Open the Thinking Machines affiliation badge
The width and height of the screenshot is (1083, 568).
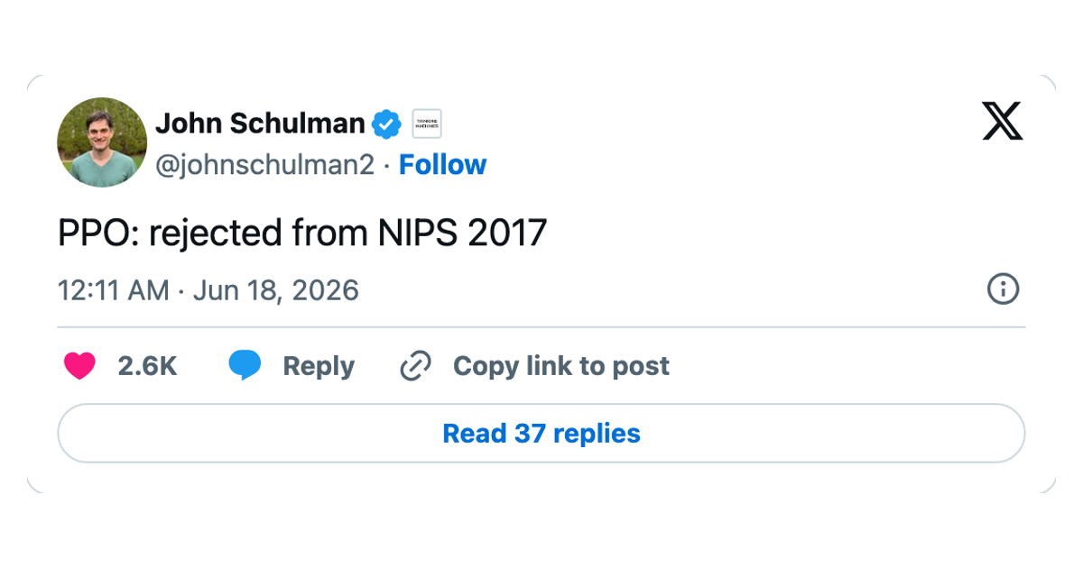click(427, 124)
